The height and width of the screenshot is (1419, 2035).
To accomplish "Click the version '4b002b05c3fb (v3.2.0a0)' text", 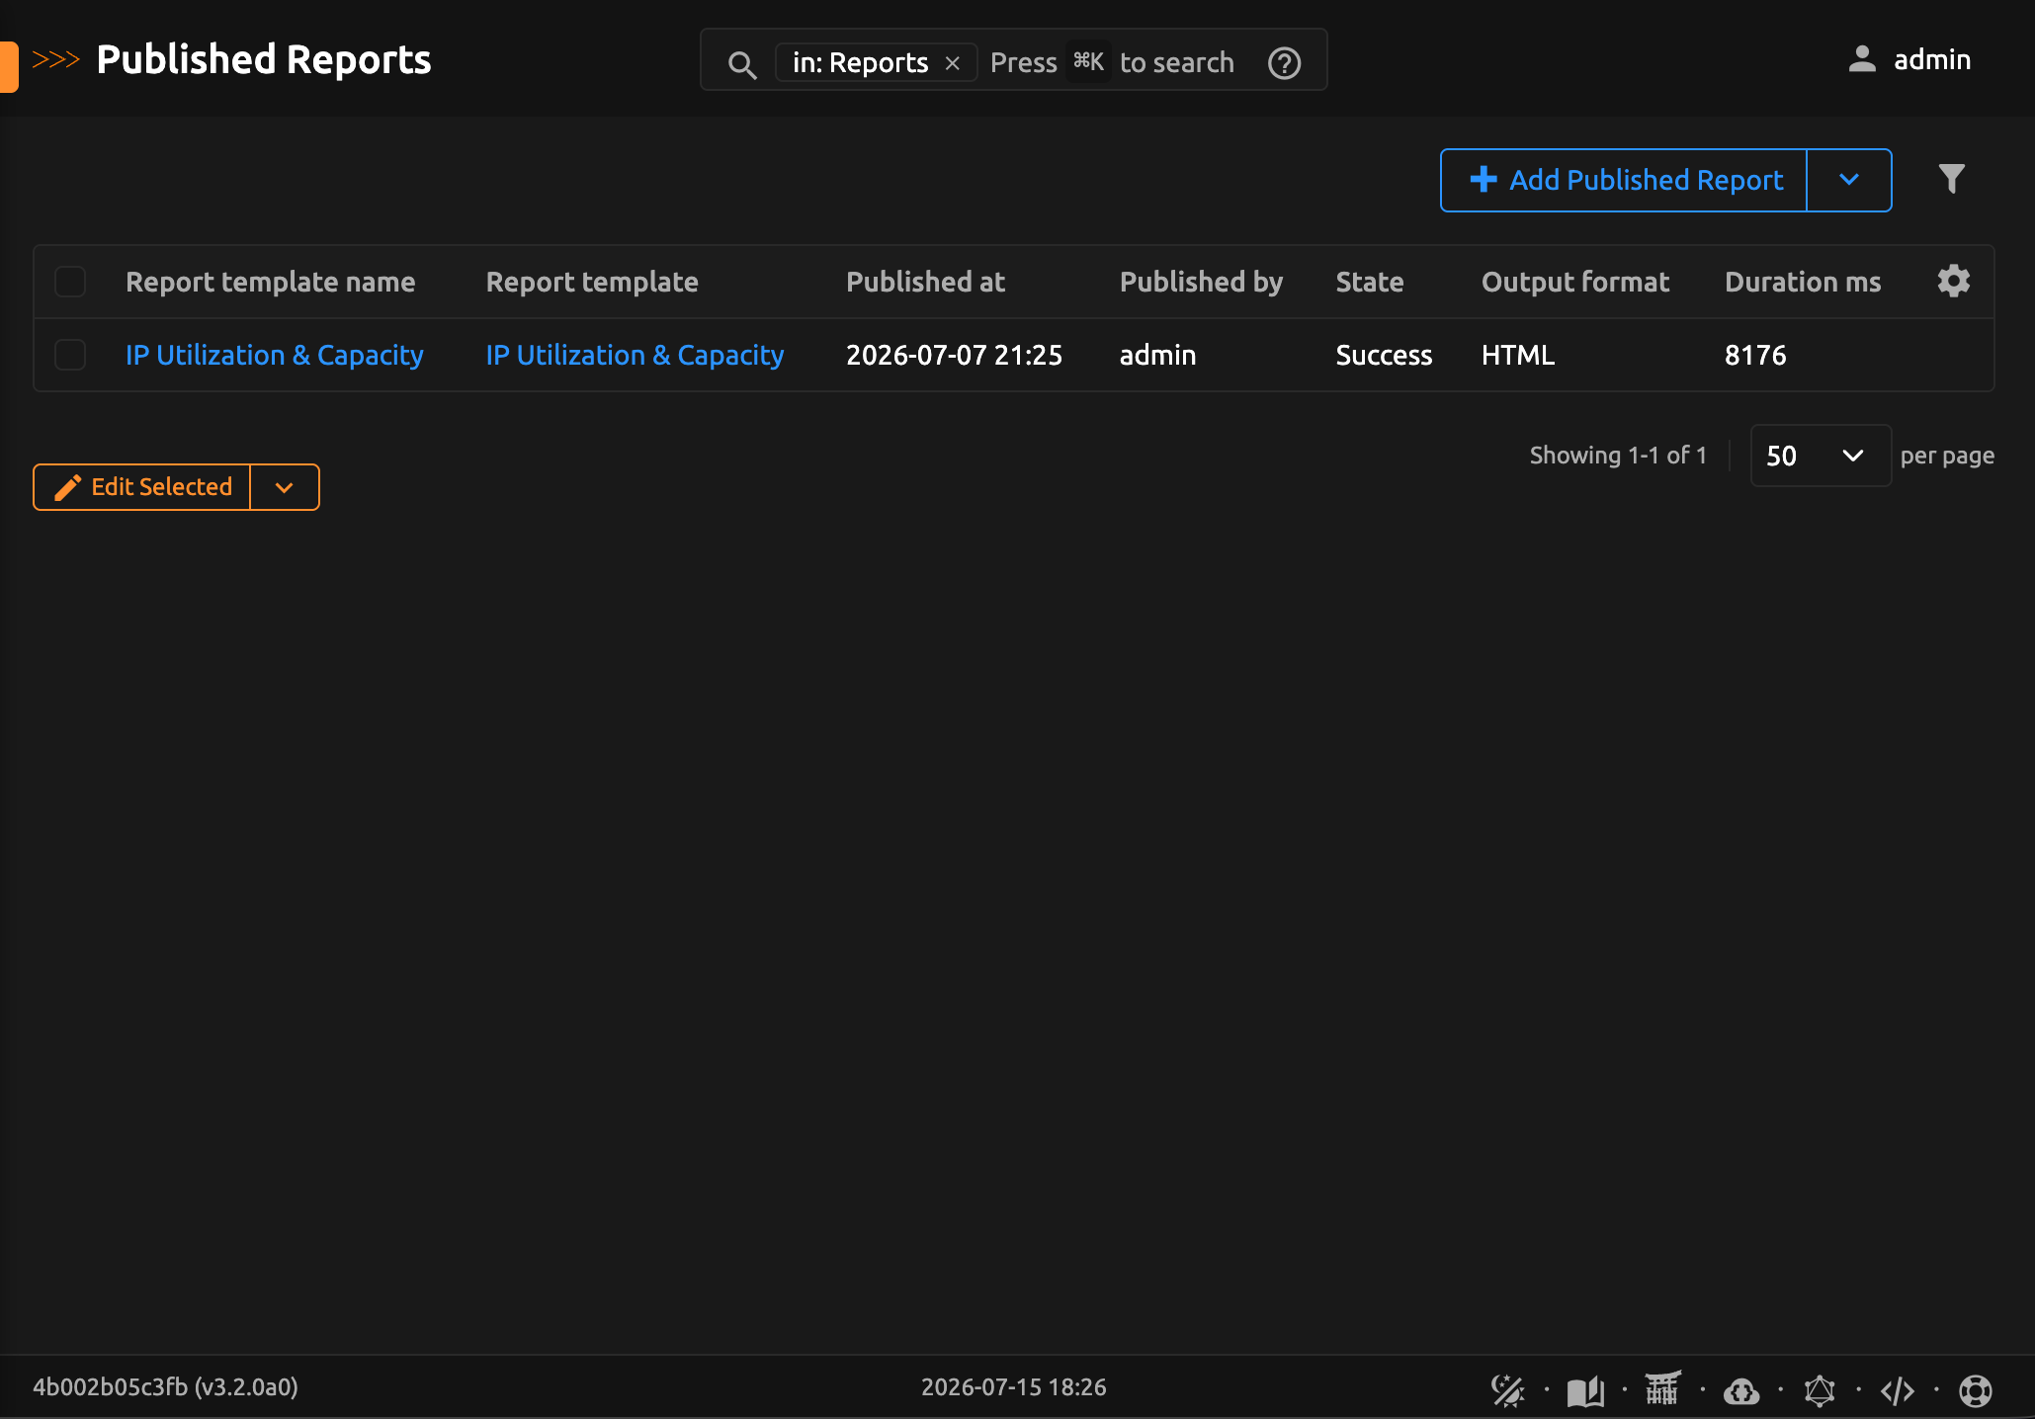I will tap(166, 1387).
